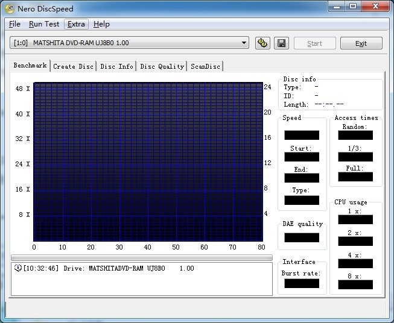Image resolution: width=394 pixels, height=323 pixels.
Task: Open the ScanDisc tab
Action: click(x=205, y=66)
